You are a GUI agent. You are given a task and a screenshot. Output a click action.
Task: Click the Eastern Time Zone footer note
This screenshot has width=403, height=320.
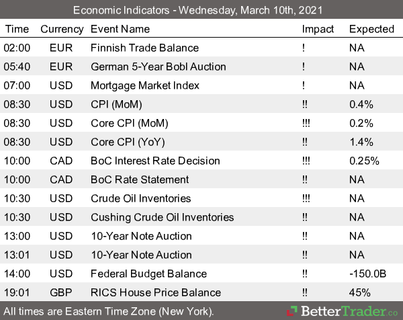(108, 311)
